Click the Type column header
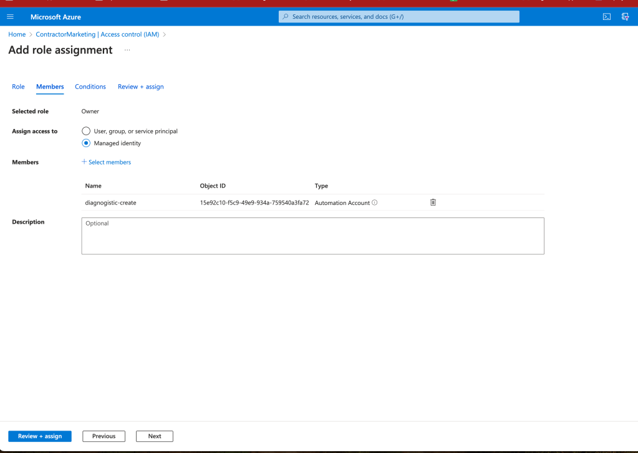This screenshot has height=453, width=638. pyautogui.click(x=321, y=186)
